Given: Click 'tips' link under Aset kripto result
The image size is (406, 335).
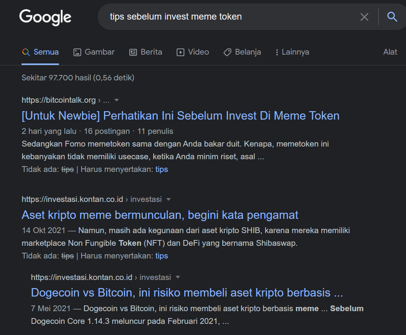Looking at the screenshot, I should 162,256.
